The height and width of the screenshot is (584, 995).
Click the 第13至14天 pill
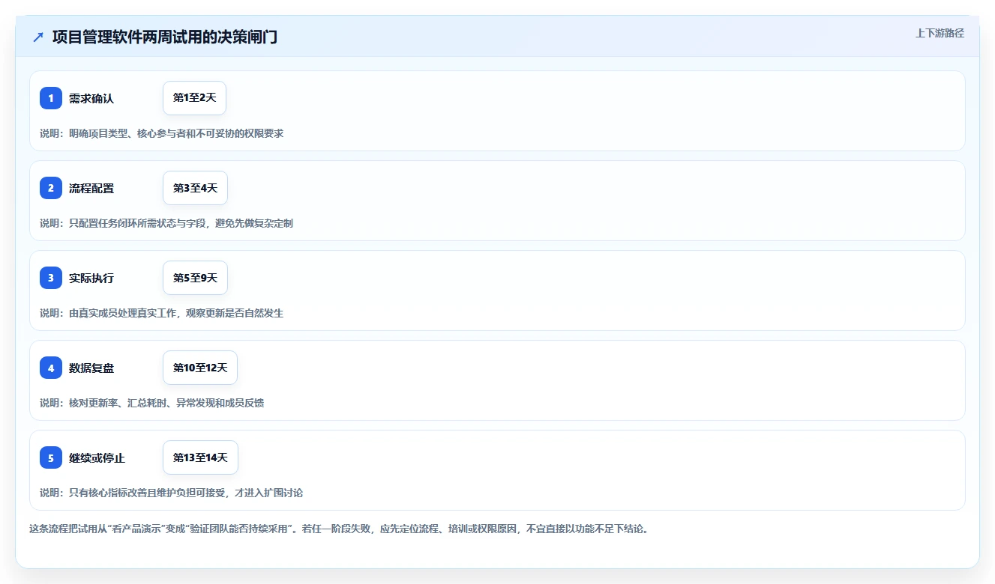(200, 457)
